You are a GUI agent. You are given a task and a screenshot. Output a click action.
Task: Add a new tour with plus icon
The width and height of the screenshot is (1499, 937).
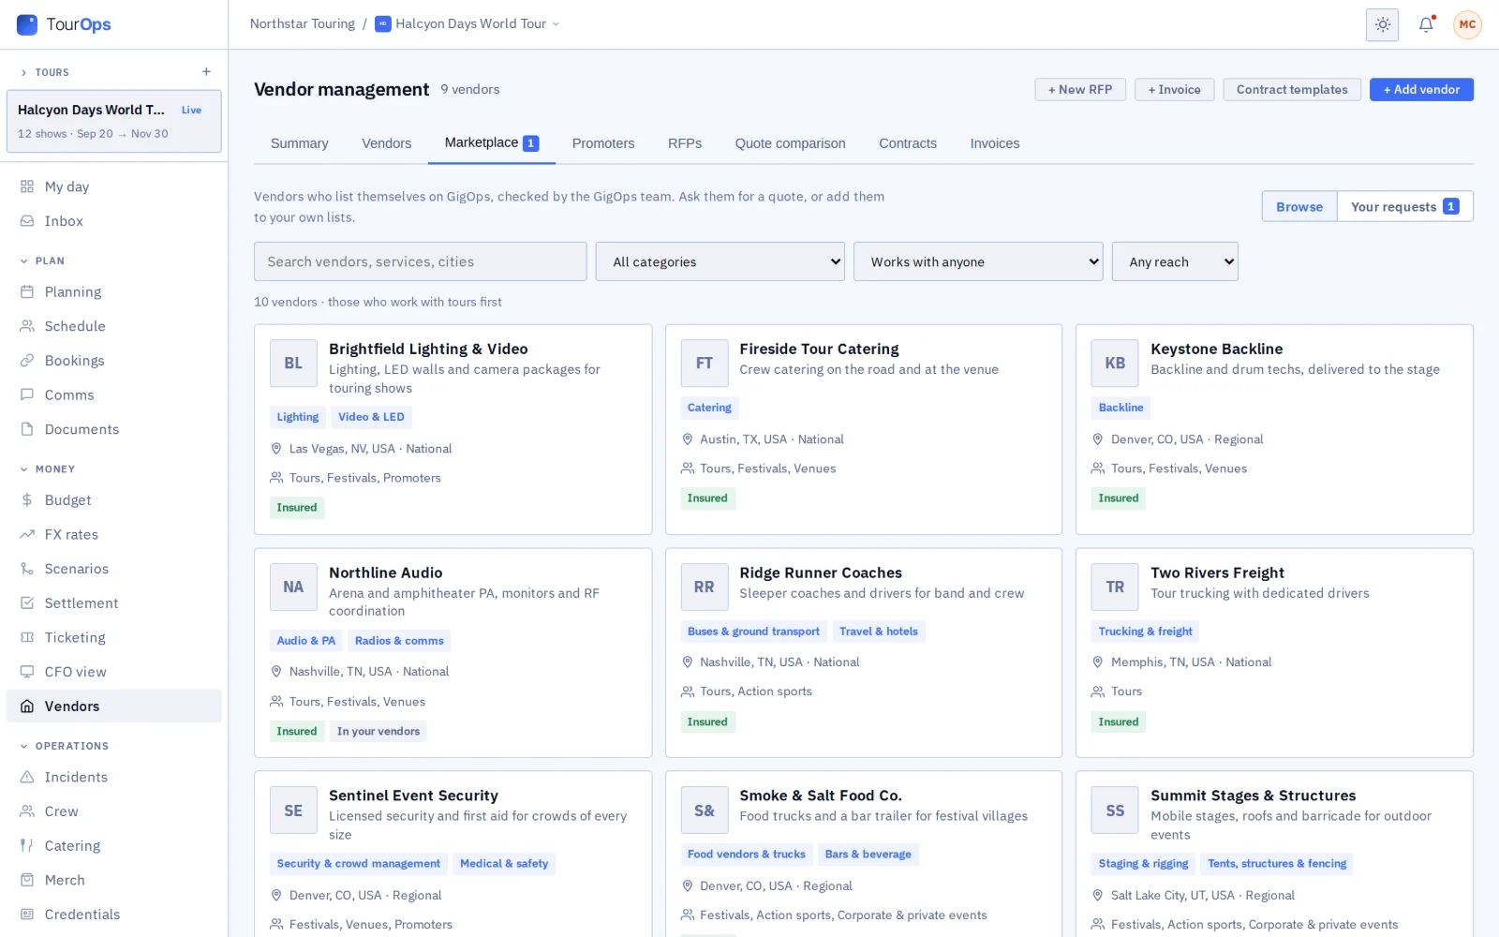point(206,72)
